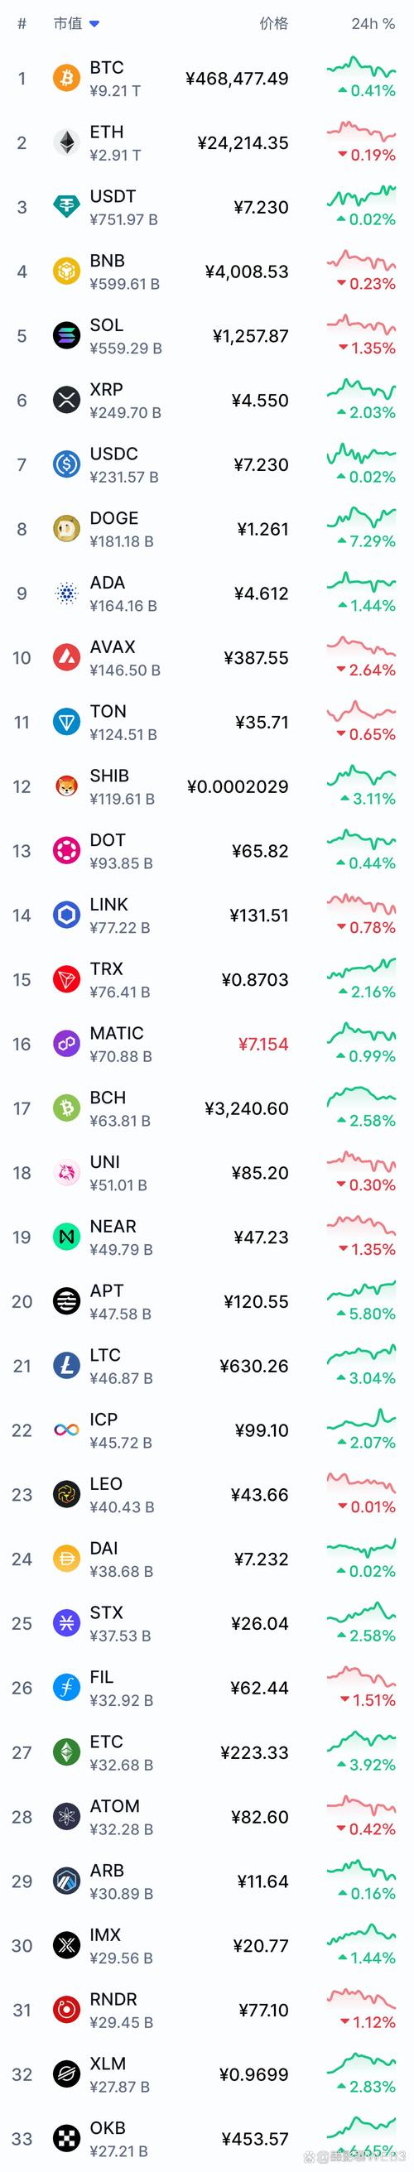Select the red AVAX triangle icon
This screenshot has height=2172, width=414.
click(x=66, y=658)
